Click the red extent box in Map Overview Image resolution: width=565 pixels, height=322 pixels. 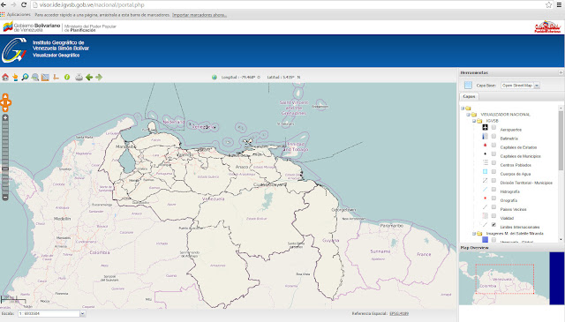point(504,279)
